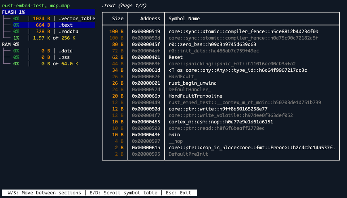347x198 pixels.
Task: Select the HardFaultTrampoline symbol row
Action: point(195,96)
